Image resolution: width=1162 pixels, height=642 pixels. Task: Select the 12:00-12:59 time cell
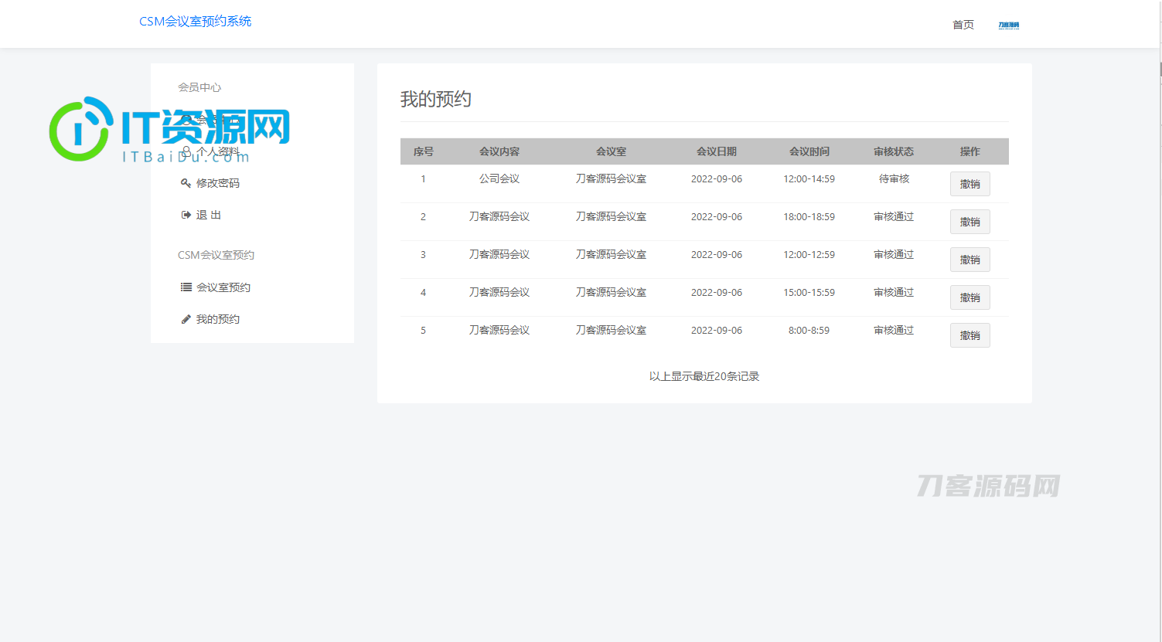[x=809, y=254]
